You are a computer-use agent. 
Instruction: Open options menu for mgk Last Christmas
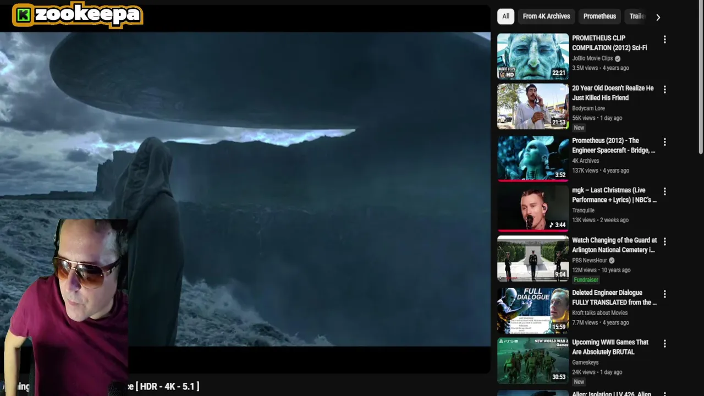(664, 191)
